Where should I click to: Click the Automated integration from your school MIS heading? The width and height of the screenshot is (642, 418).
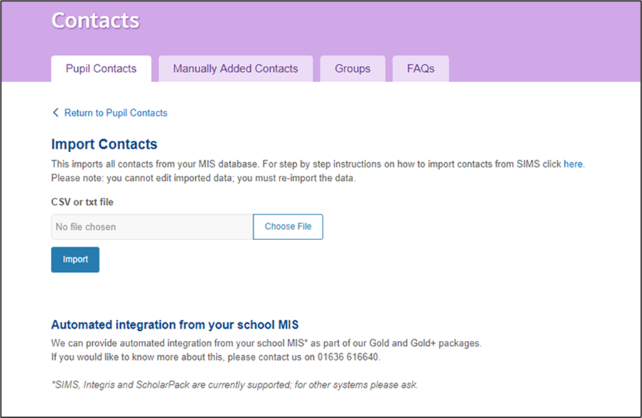coord(179,325)
